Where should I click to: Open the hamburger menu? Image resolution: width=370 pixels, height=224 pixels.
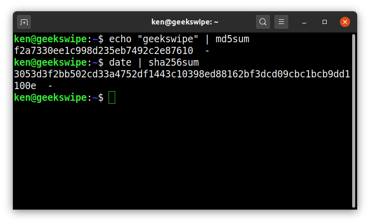tap(281, 22)
